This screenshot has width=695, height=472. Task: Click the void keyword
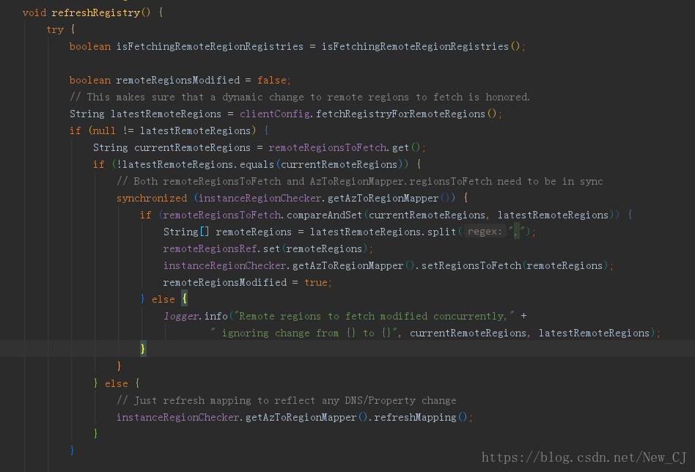(x=34, y=13)
